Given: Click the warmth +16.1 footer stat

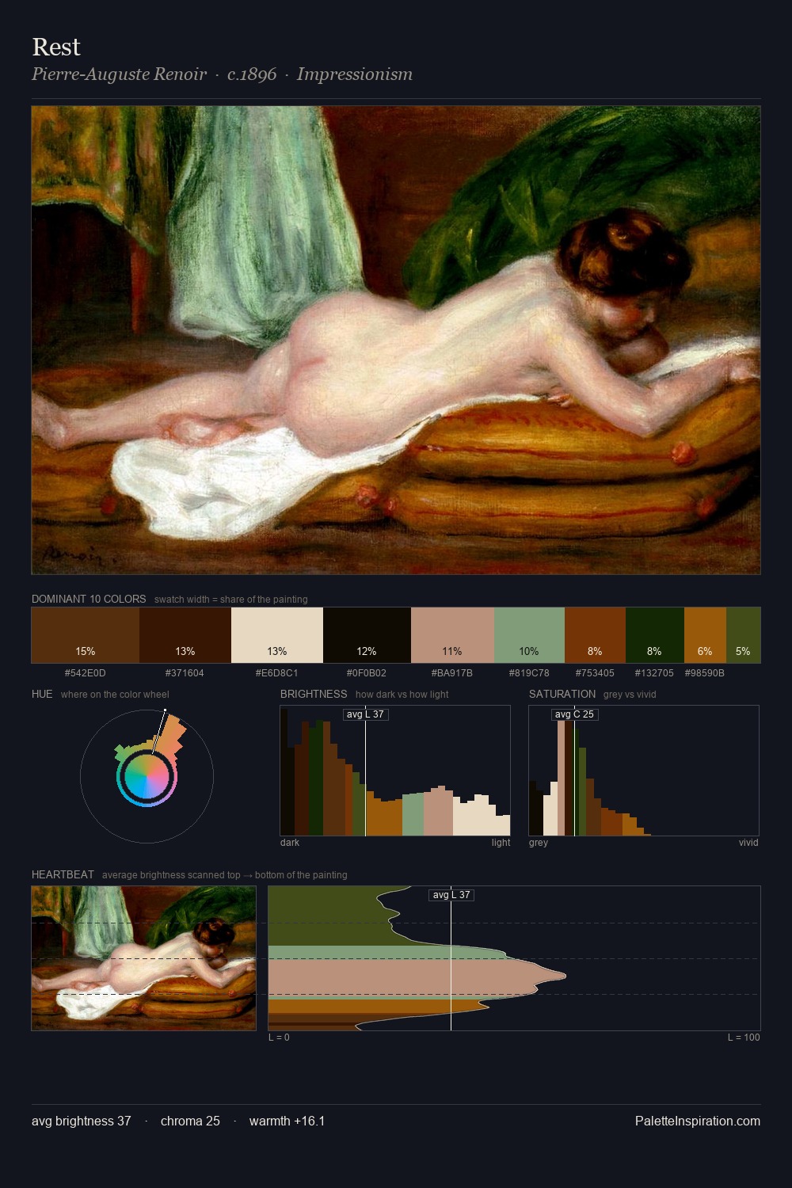Looking at the screenshot, I should [x=287, y=1121].
